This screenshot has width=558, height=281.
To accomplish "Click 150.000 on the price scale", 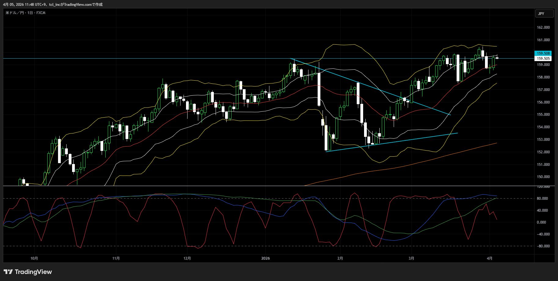I will tap(543, 177).
